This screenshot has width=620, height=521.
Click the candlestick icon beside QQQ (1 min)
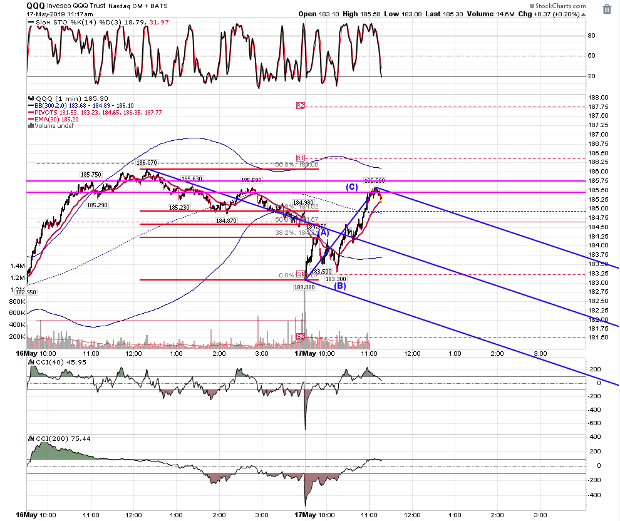tap(31, 99)
